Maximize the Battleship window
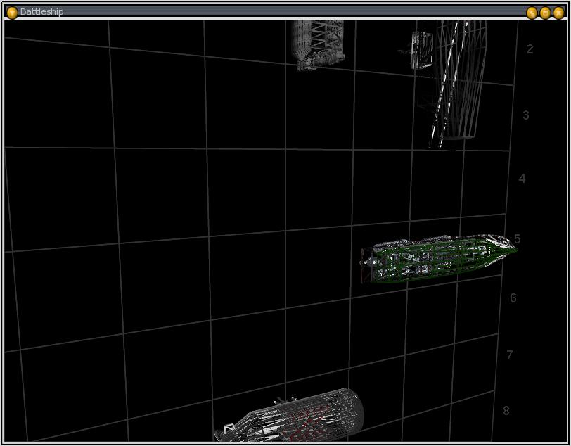 [x=545, y=13]
